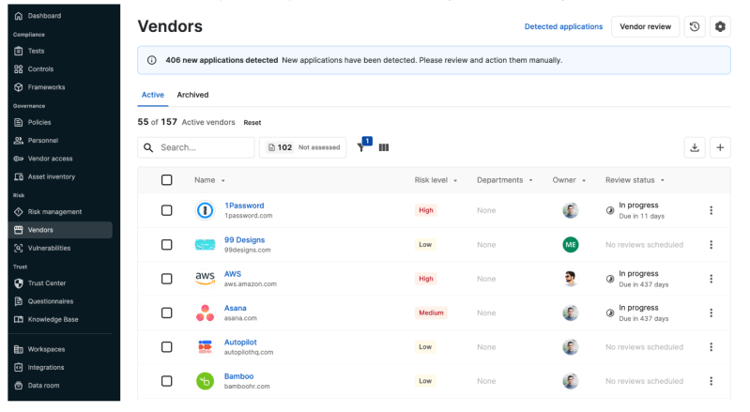Open Data room

click(x=43, y=386)
